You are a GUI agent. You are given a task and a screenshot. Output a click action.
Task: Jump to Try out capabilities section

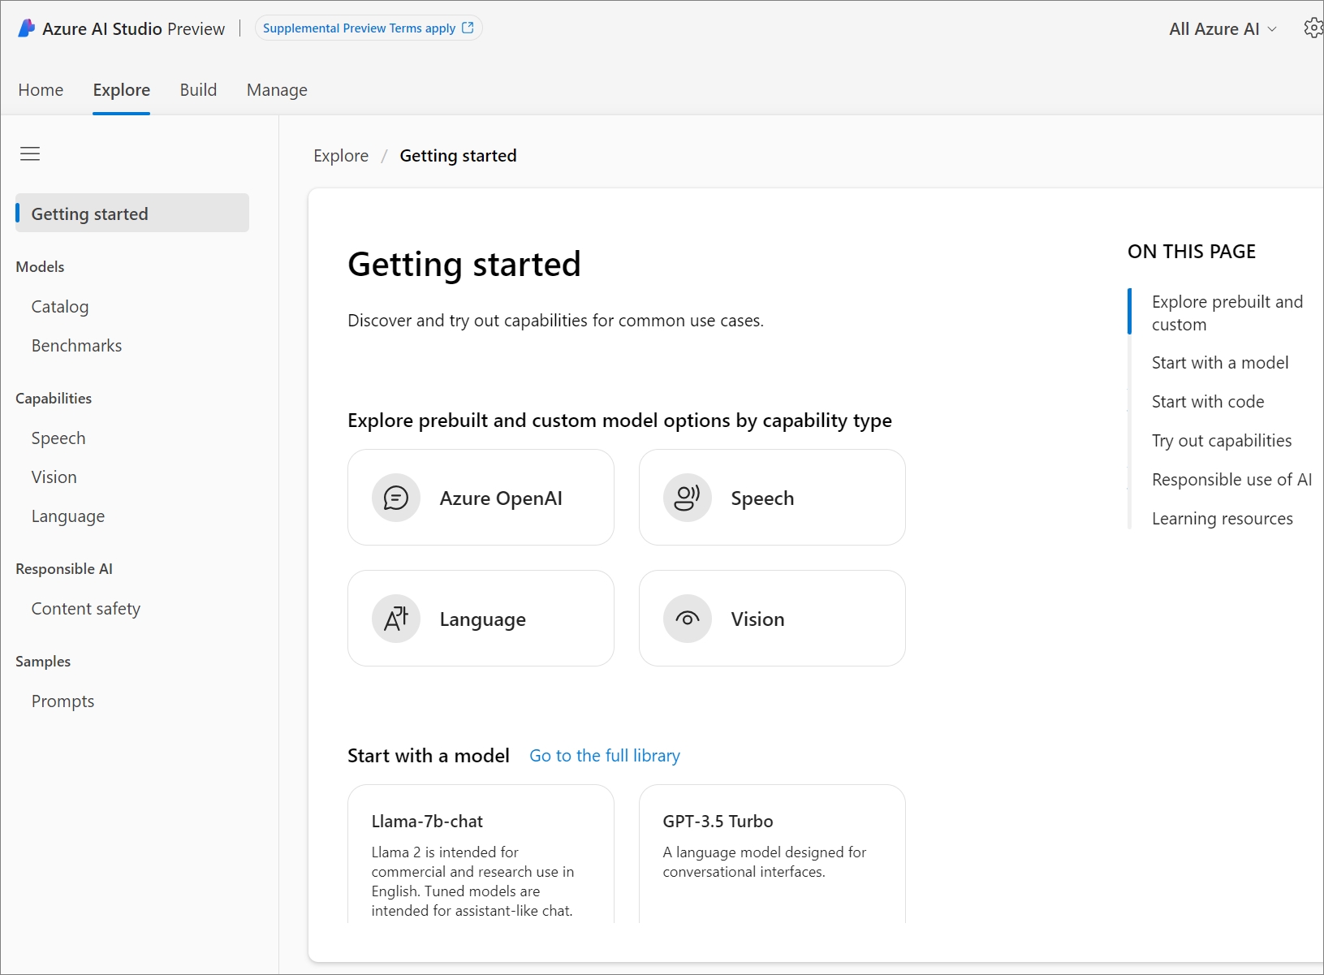point(1222,441)
